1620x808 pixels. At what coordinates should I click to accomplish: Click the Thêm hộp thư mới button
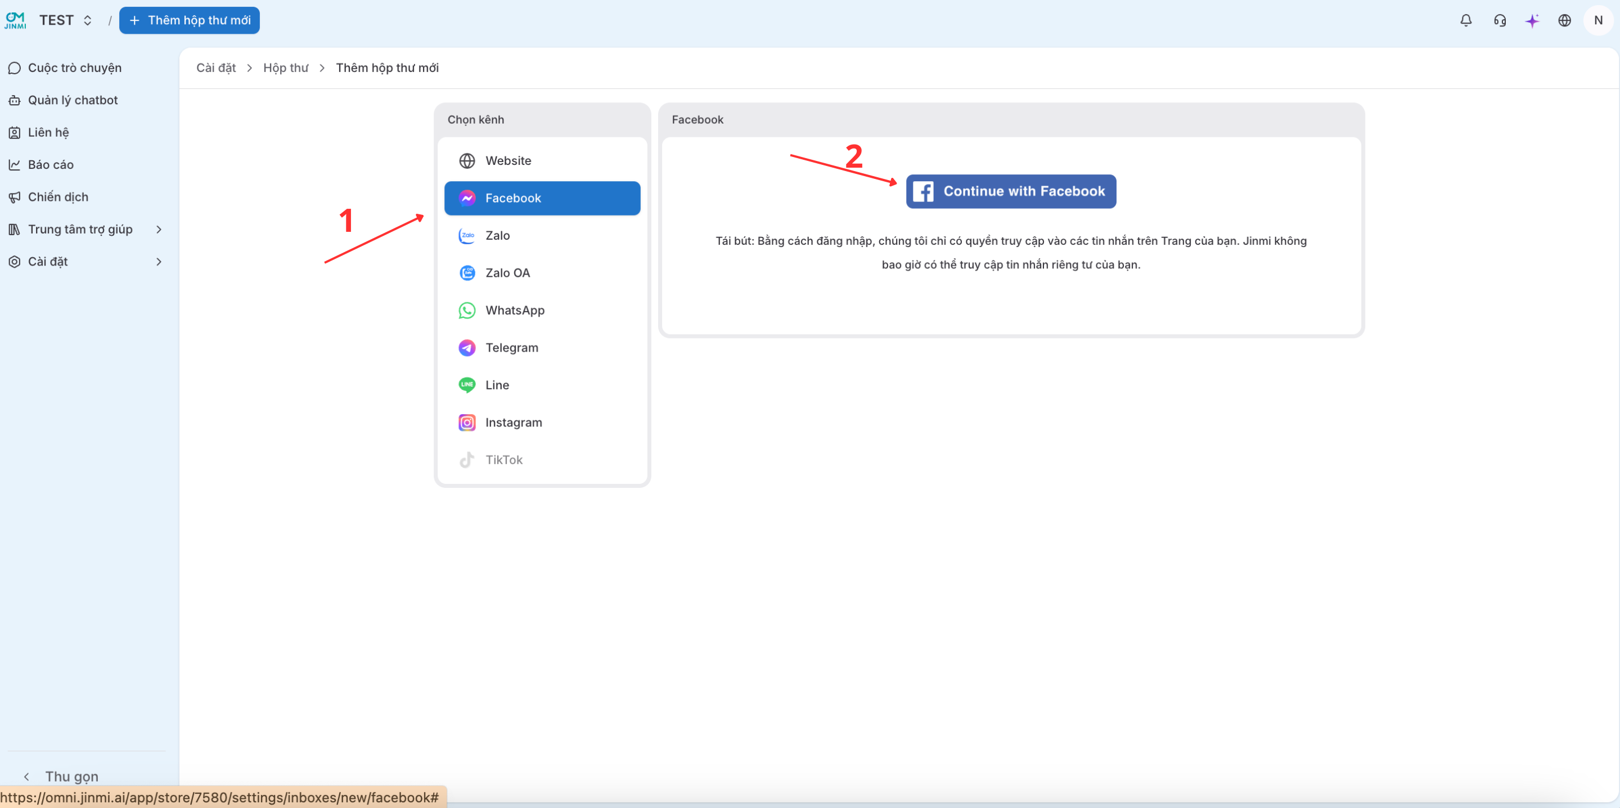click(190, 20)
